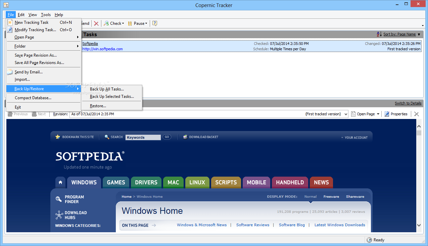Open the MOBILE tab on Softpedia
This screenshot has width=428, height=246.
(256, 182)
